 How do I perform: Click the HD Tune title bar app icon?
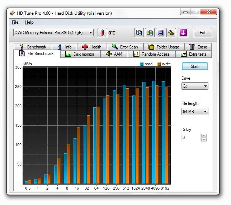(12, 13)
